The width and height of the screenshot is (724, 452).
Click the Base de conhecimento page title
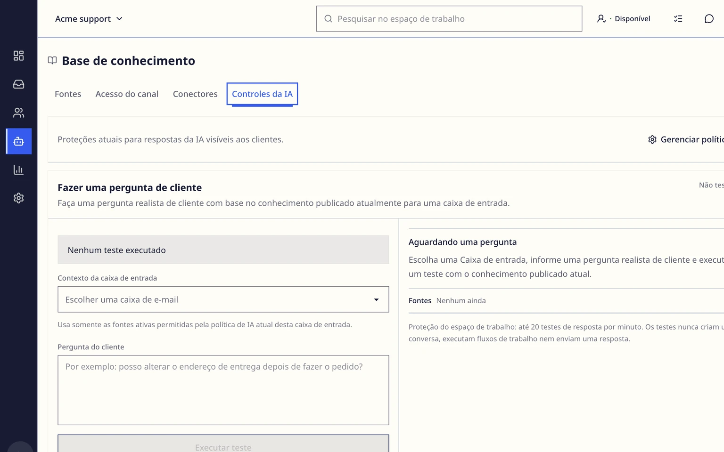pos(128,61)
